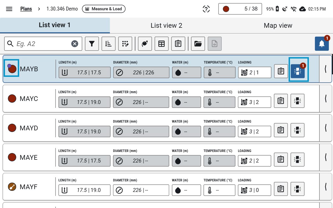333x208 pixels.
Task: Open the cloud sync status icon
Action: pos(302,9)
